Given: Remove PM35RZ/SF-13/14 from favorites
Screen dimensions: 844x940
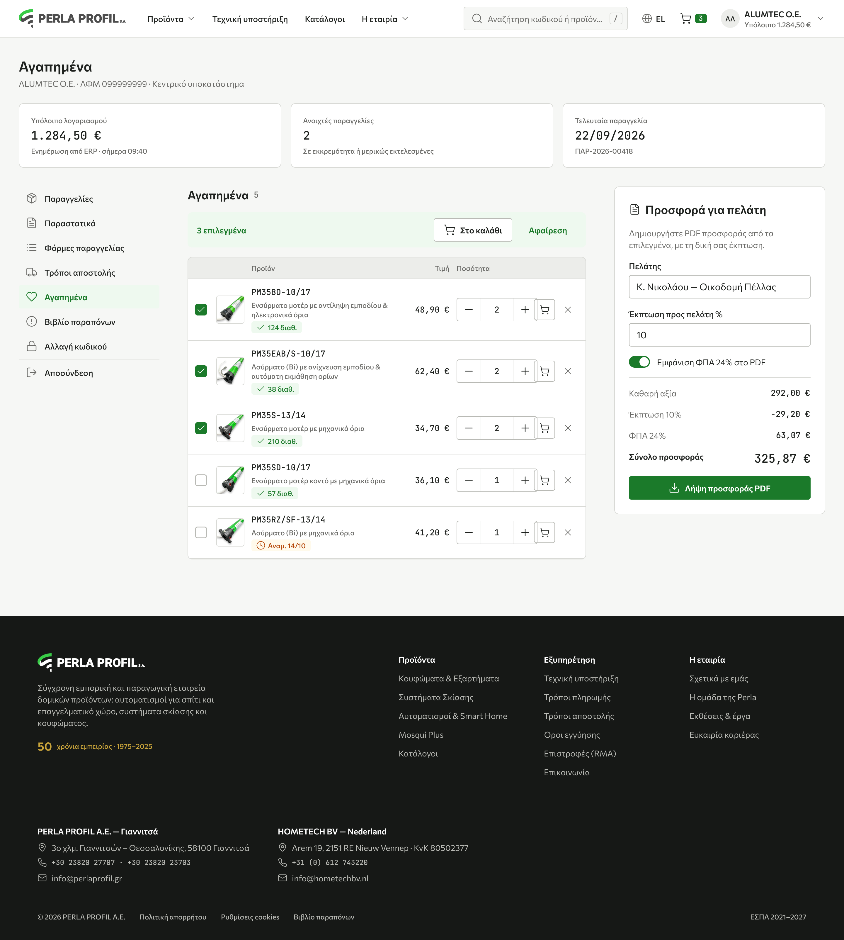Looking at the screenshot, I should pyautogui.click(x=568, y=532).
